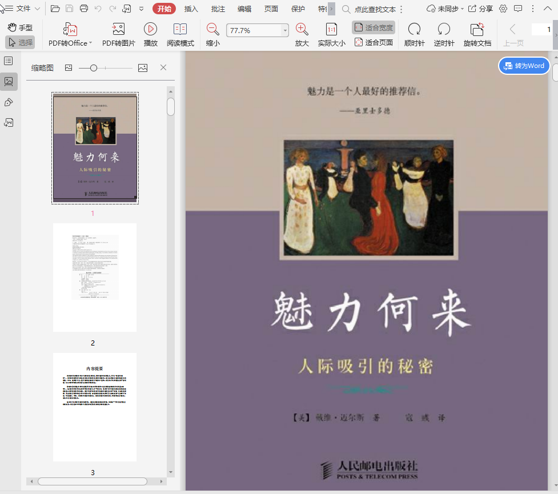Open the zoom percentage dropdown 77.7%
This screenshot has width=558, height=494.
[x=285, y=30]
